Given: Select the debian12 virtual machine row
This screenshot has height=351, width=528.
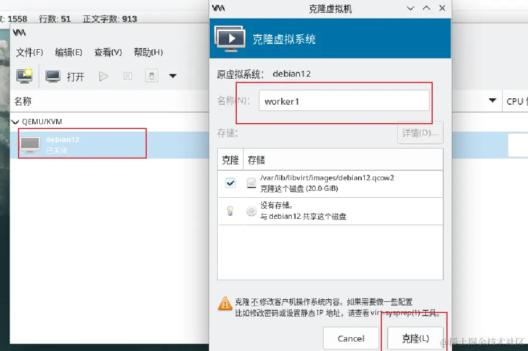Looking at the screenshot, I should pyautogui.click(x=110, y=145).
